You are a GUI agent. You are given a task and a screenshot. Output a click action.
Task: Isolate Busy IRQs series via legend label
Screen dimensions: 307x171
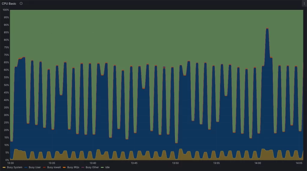tap(73, 167)
